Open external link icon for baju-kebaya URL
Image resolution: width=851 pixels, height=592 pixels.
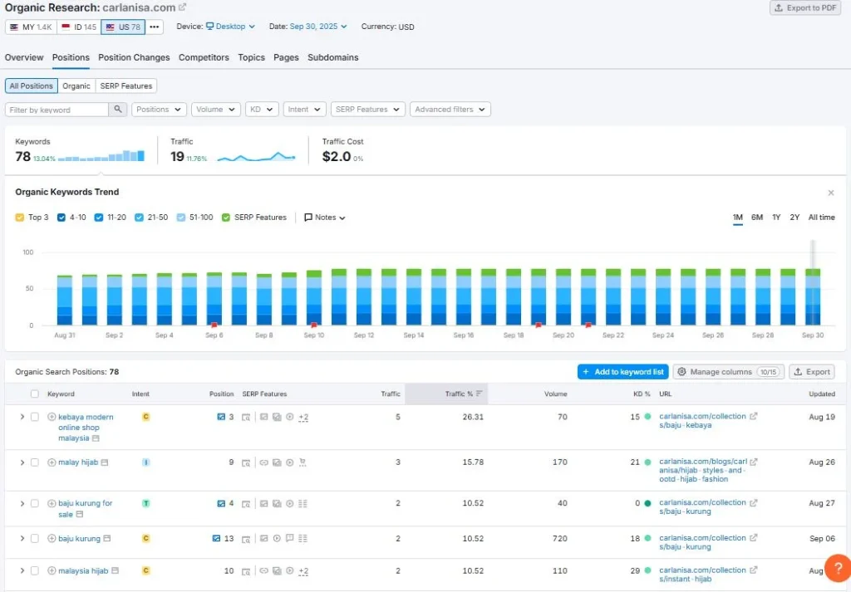tap(753, 416)
